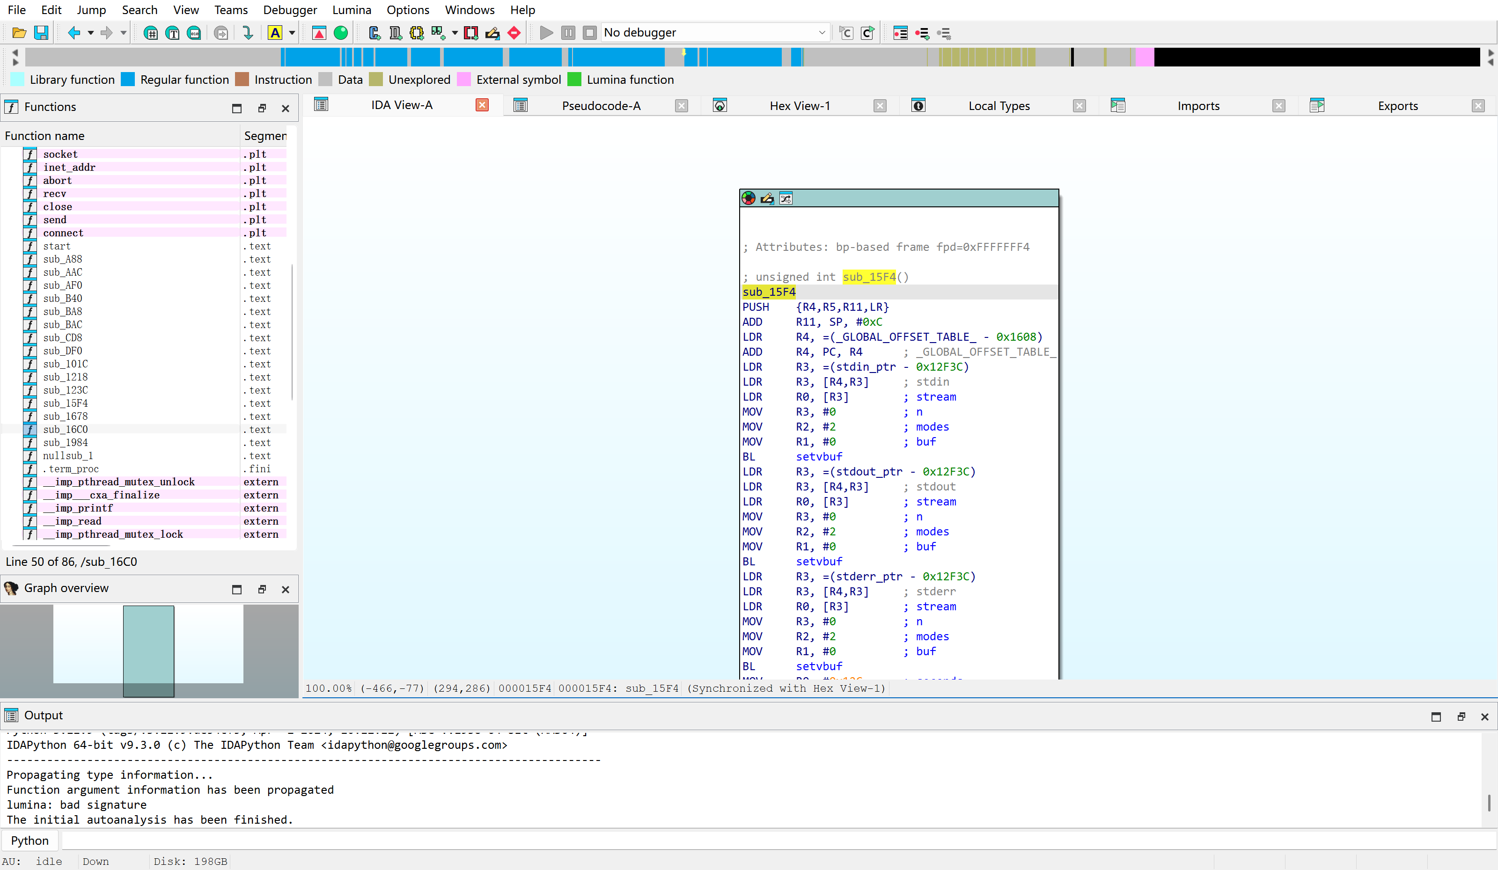
Task: Click the setvbuf call after stdin setup
Action: coord(819,456)
